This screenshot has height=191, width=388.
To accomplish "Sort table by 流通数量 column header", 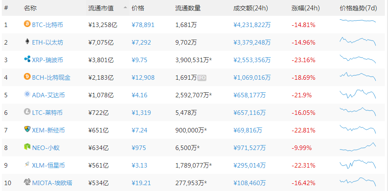I will tap(188, 8).
